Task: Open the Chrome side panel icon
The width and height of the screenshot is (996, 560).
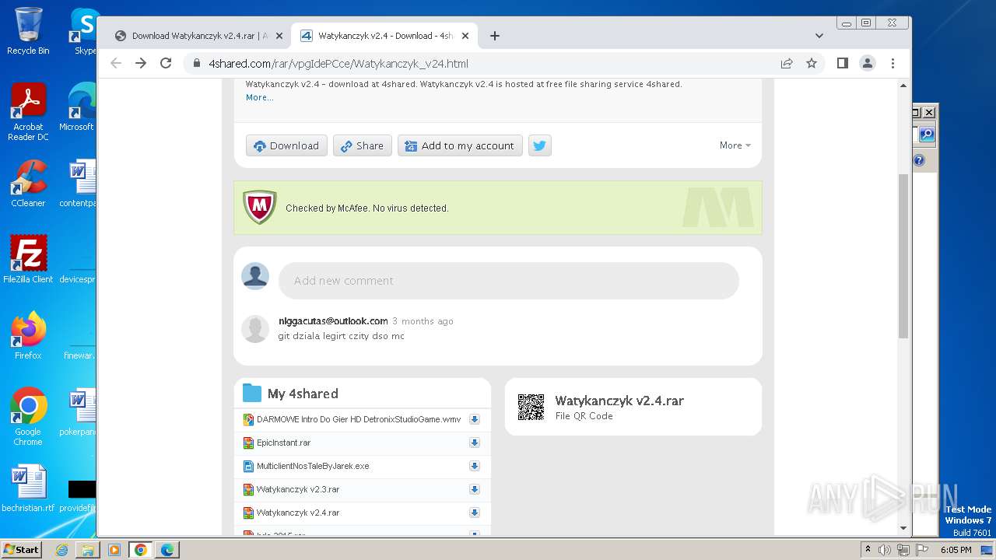Action: pos(842,63)
